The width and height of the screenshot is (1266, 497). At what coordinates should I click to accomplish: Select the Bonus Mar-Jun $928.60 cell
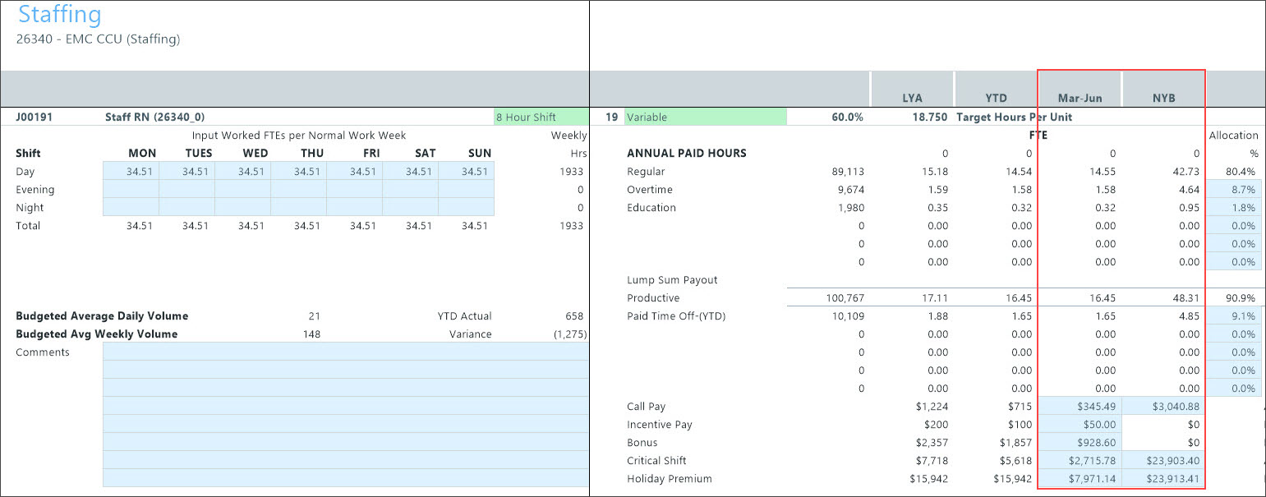tap(1080, 443)
